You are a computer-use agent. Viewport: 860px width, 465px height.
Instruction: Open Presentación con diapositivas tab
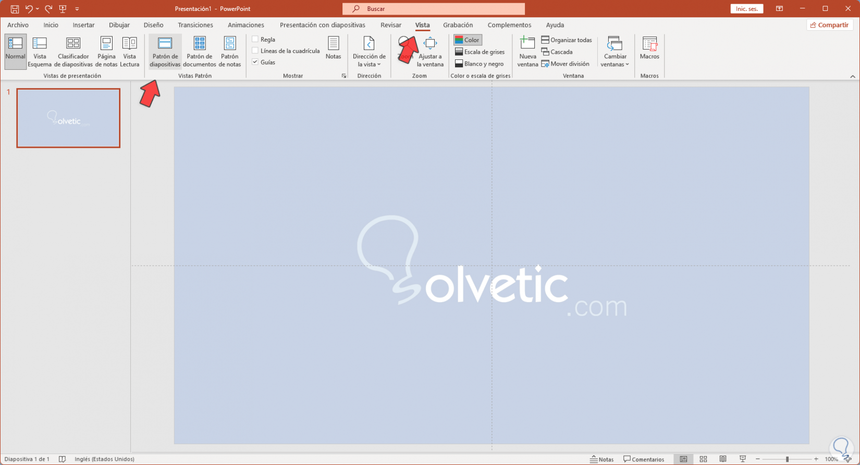[323, 25]
